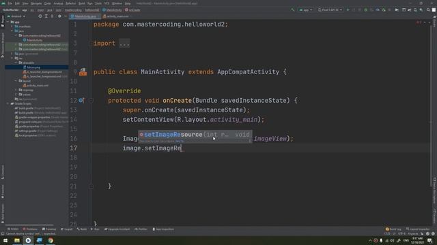Click the clock in the system tray

pos(417,240)
